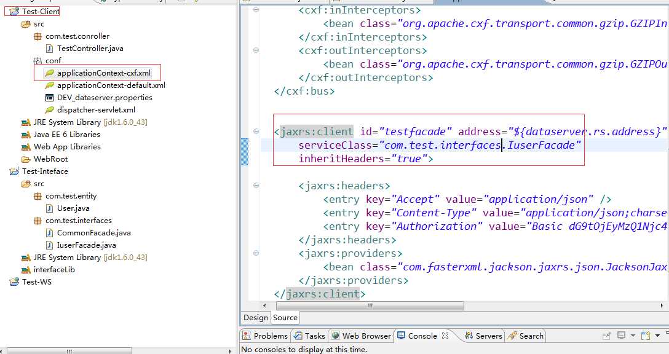Open the Servers view tab

click(x=483, y=336)
